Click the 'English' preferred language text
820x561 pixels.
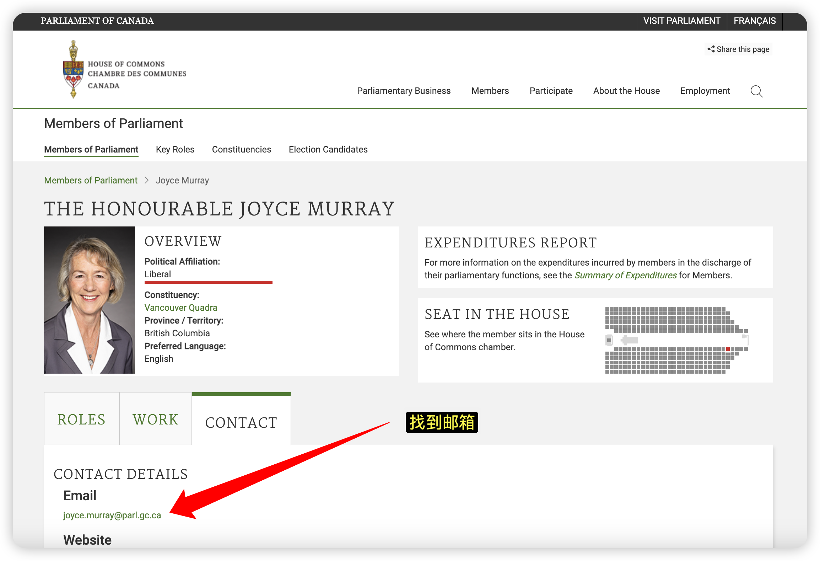tap(159, 359)
